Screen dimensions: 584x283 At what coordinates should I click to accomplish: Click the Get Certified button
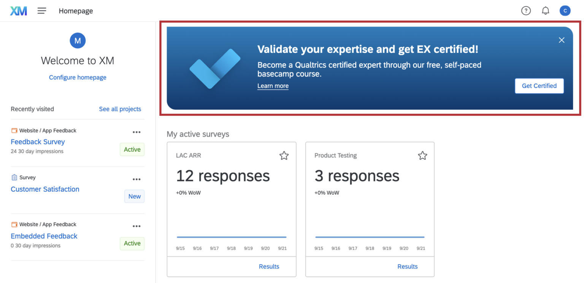pos(539,86)
